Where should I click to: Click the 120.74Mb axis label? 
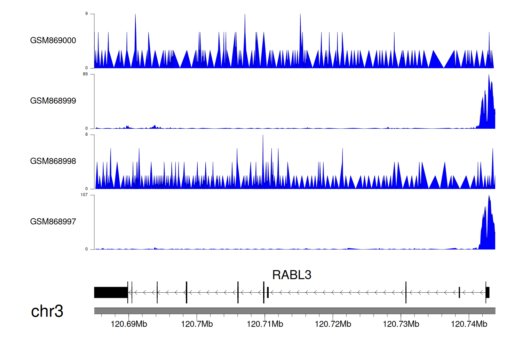pos(469,324)
